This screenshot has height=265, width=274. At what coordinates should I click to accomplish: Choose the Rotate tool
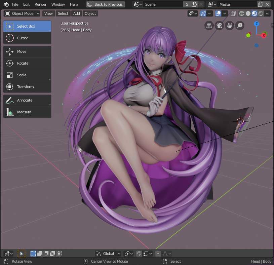tap(27, 63)
